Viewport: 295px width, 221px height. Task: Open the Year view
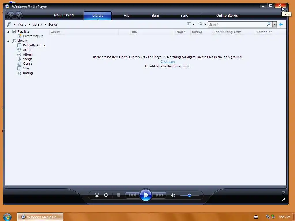coord(26,68)
